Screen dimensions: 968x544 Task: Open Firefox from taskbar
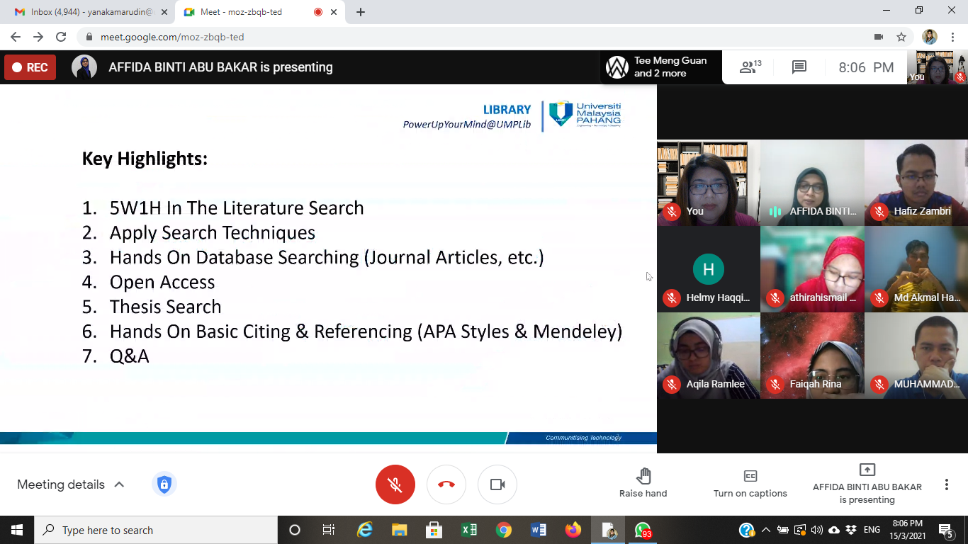coord(573,530)
